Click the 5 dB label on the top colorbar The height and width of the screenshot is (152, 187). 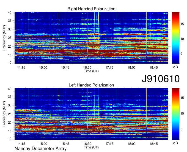click(x=181, y=53)
